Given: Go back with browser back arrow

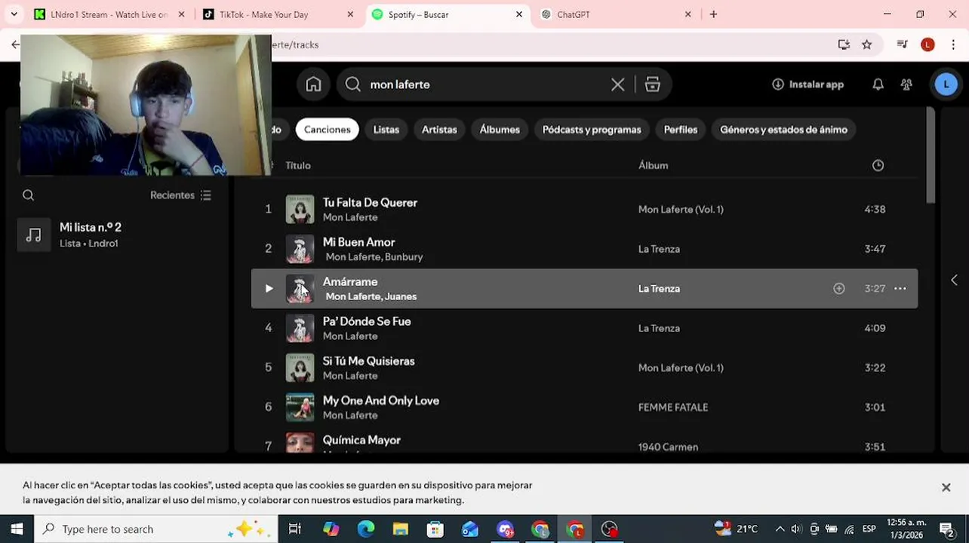Looking at the screenshot, I should (x=14, y=44).
